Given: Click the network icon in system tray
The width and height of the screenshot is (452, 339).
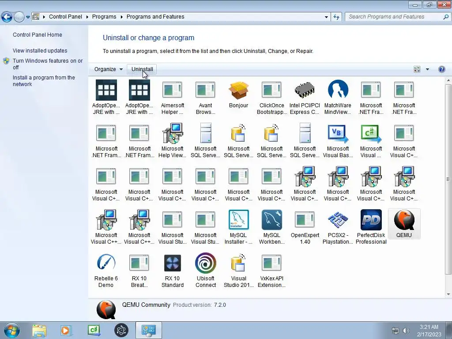Looking at the screenshot, I should pyautogui.click(x=395, y=331).
